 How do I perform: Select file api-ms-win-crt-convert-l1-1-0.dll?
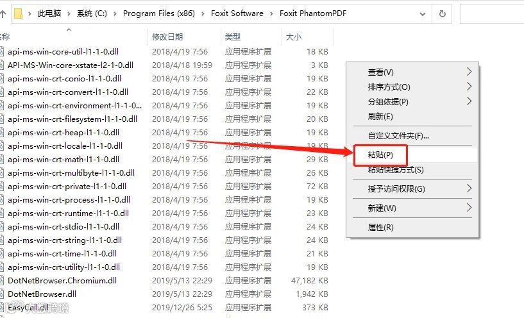point(68,92)
